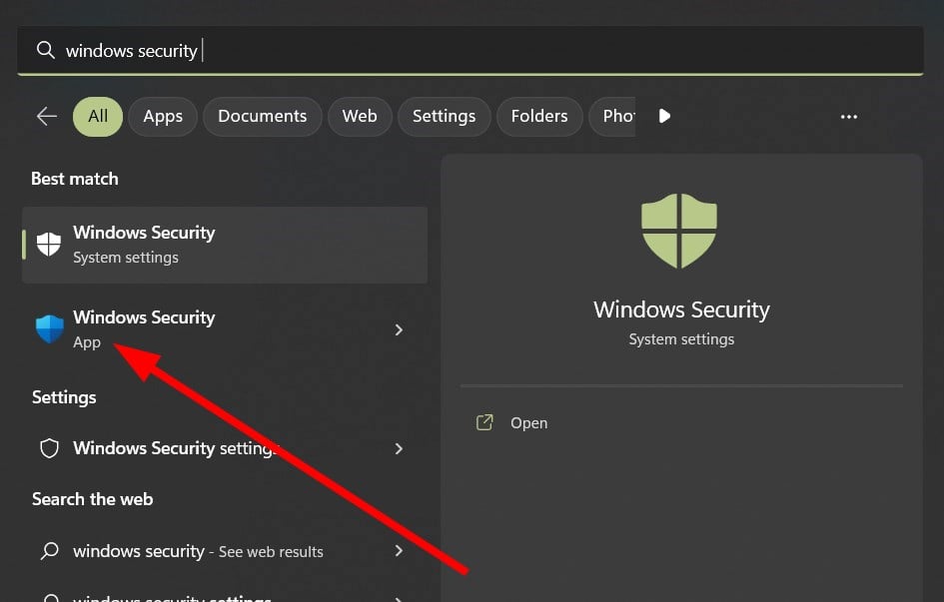The width and height of the screenshot is (944, 602).
Task: Click search icon beside 'windows security' web result
Action: click(49, 550)
